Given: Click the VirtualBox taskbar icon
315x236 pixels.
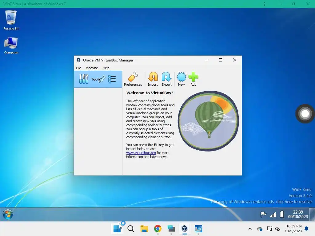Looking at the screenshot, I should (185, 229).
